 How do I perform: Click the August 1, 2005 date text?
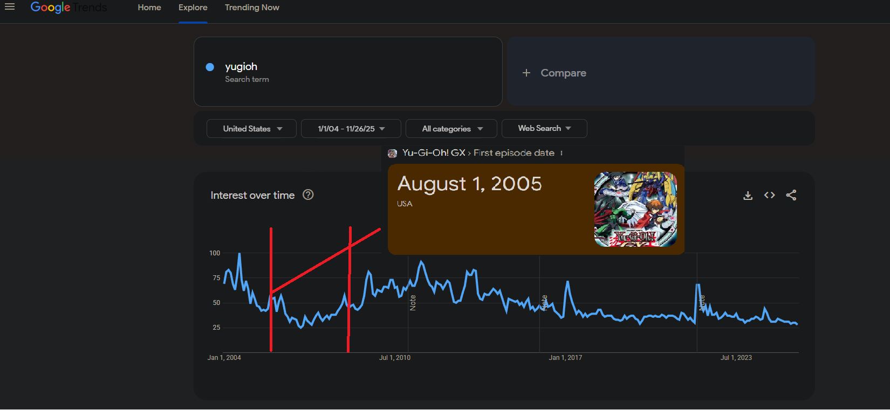[470, 184]
